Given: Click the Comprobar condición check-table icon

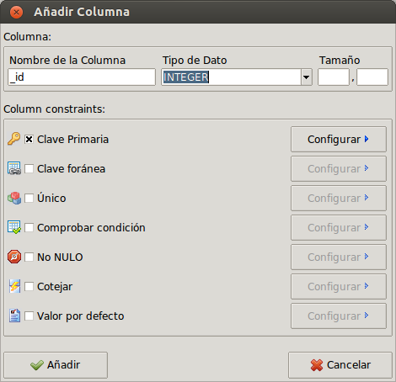Looking at the screenshot, I should click(x=14, y=227).
